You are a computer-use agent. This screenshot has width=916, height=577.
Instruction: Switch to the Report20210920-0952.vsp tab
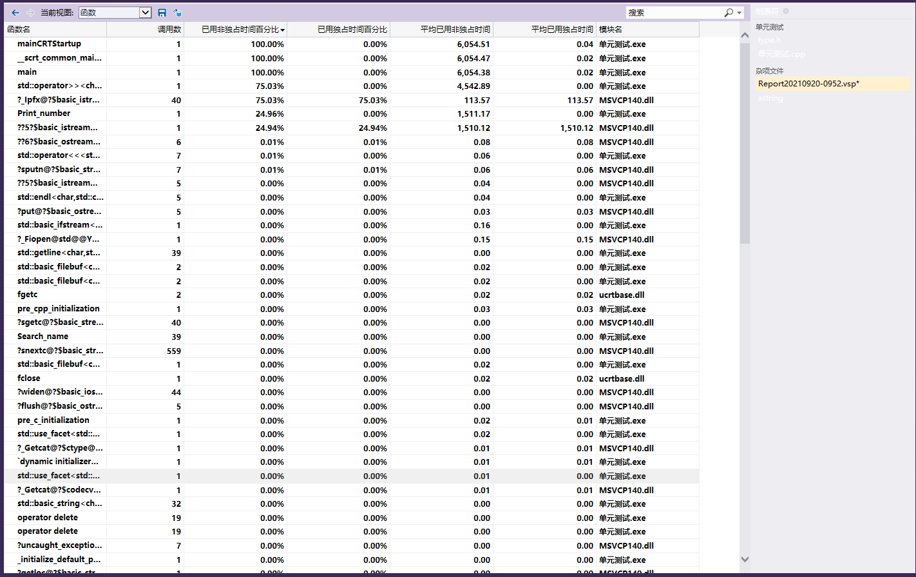(833, 84)
